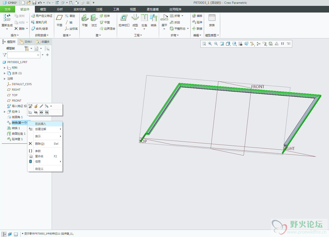Click Zoom Out on the graphics toolbar
The image size is (329, 237).
(x=216, y=44)
